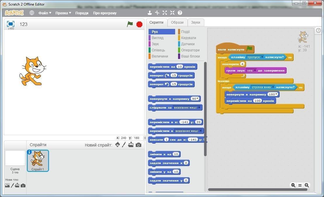Create new sprite from camera
Viewport: 324px width, 197px height.
tap(138, 145)
